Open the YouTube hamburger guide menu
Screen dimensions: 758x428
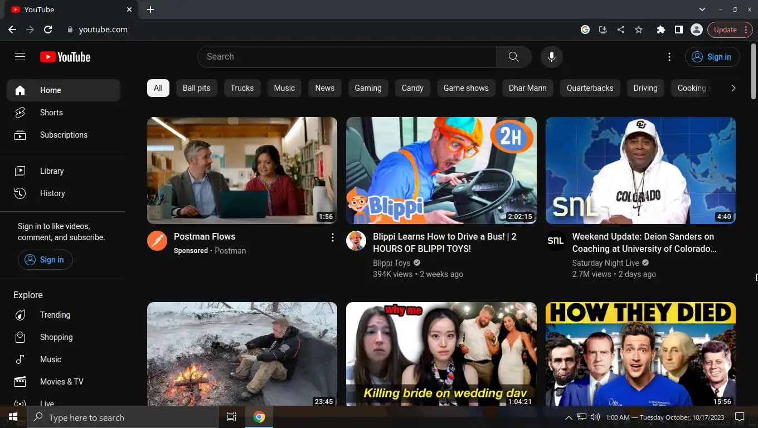tap(20, 56)
